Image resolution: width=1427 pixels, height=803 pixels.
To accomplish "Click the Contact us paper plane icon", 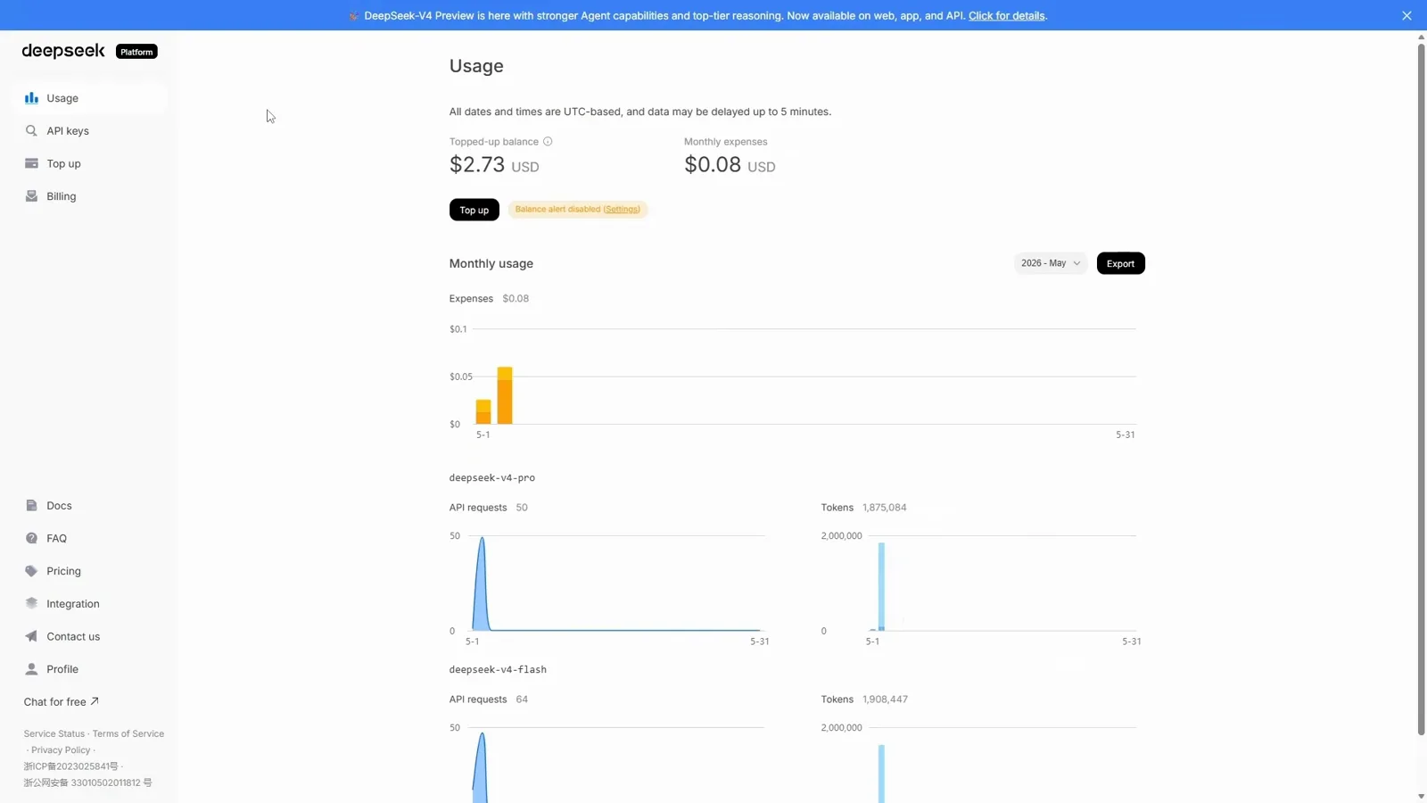I will click(31, 636).
